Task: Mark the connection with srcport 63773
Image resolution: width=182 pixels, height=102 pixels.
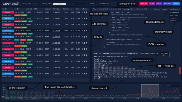Action: click(x=83, y=74)
